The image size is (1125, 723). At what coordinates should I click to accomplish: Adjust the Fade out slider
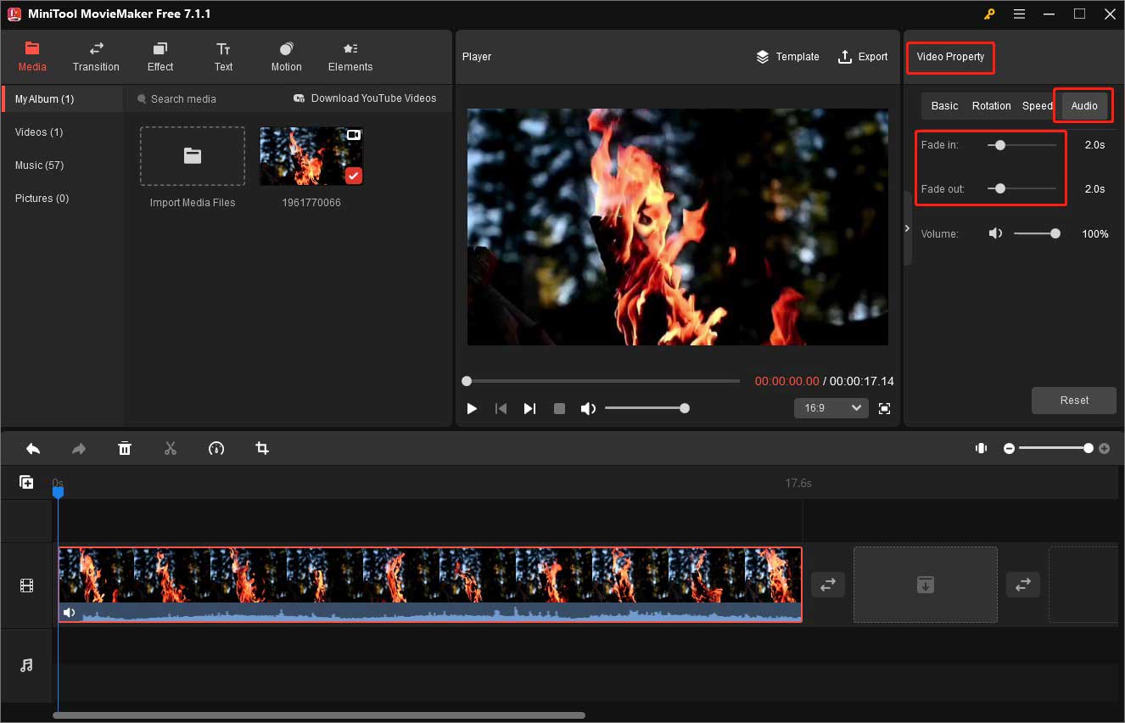(x=1021, y=188)
